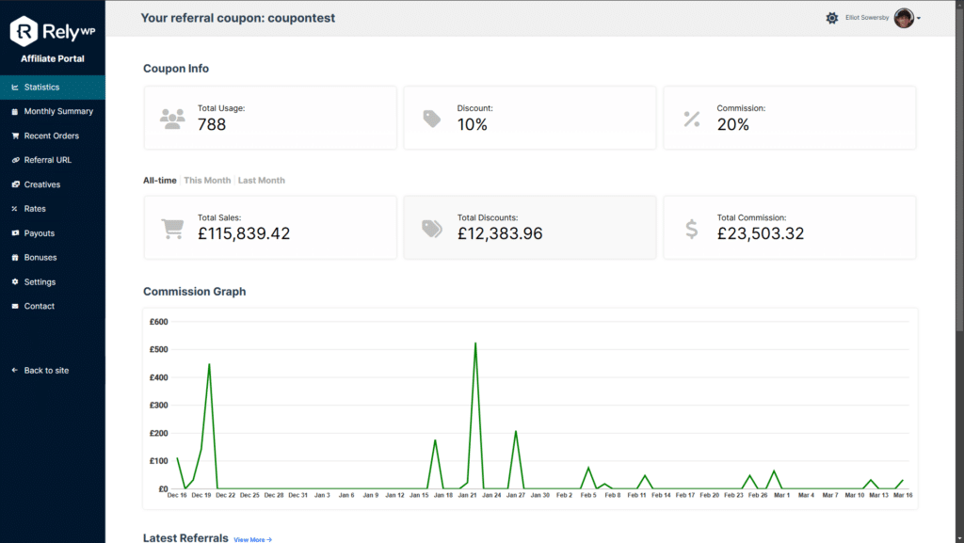Click the Total Usage people icon
The height and width of the screenshot is (543, 964).
coord(172,118)
